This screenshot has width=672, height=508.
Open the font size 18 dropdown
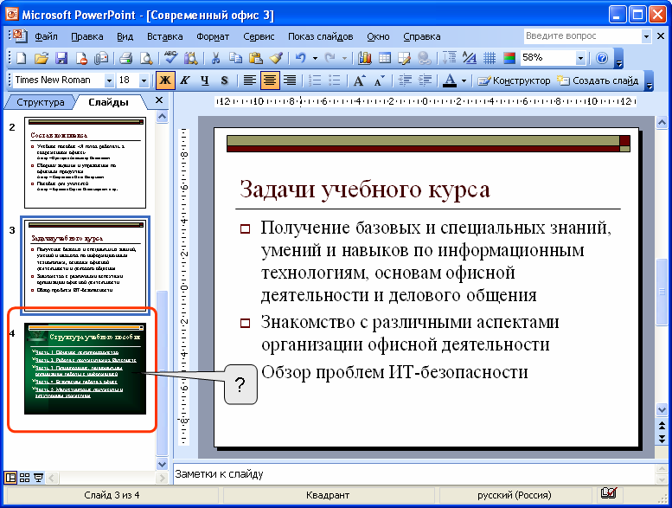(144, 80)
